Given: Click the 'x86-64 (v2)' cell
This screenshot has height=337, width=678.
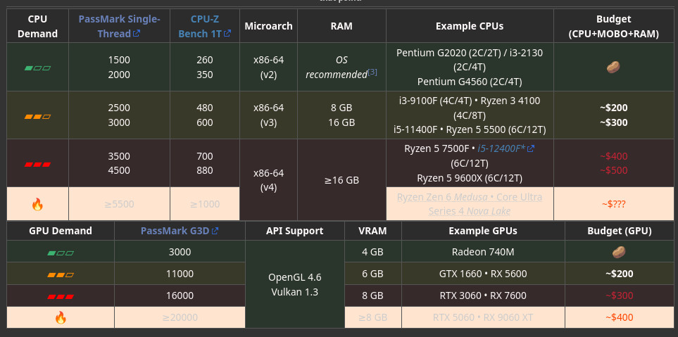Looking at the screenshot, I should [x=268, y=68].
